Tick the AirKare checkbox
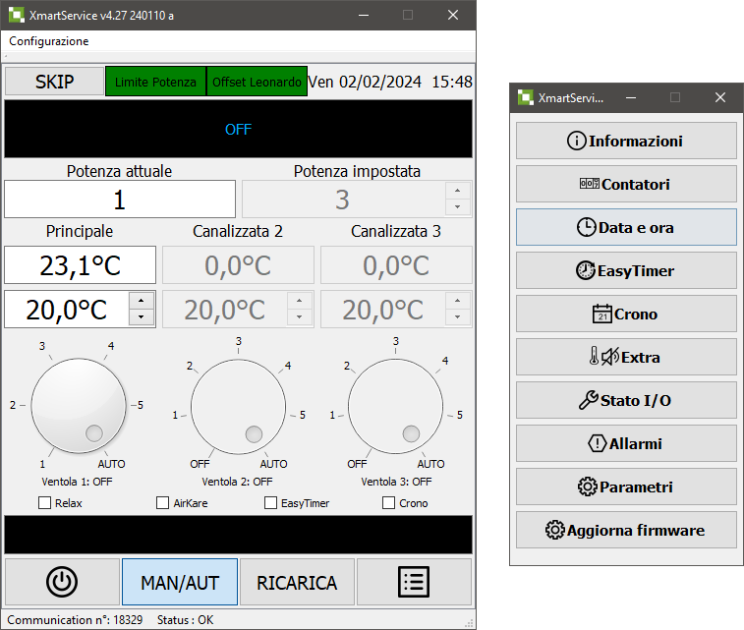 [163, 503]
